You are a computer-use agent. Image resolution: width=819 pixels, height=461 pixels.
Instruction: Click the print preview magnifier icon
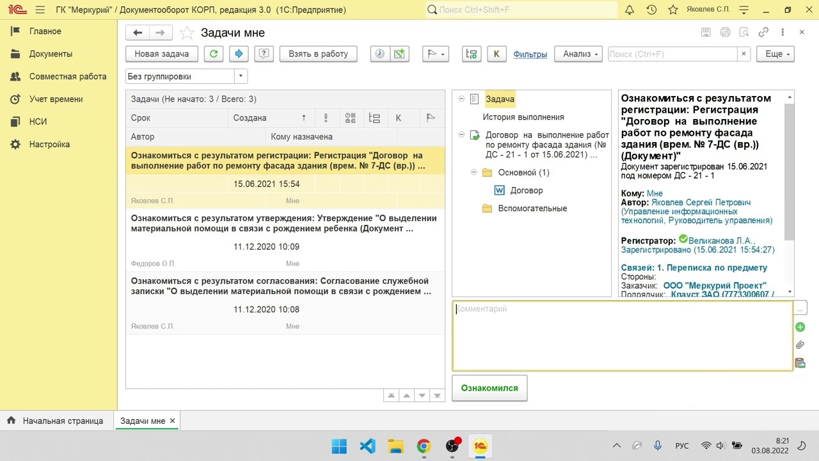tap(743, 32)
